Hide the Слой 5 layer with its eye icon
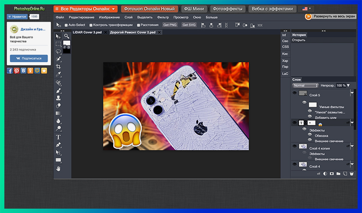This screenshot has width=362, height=213. click(x=295, y=93)
